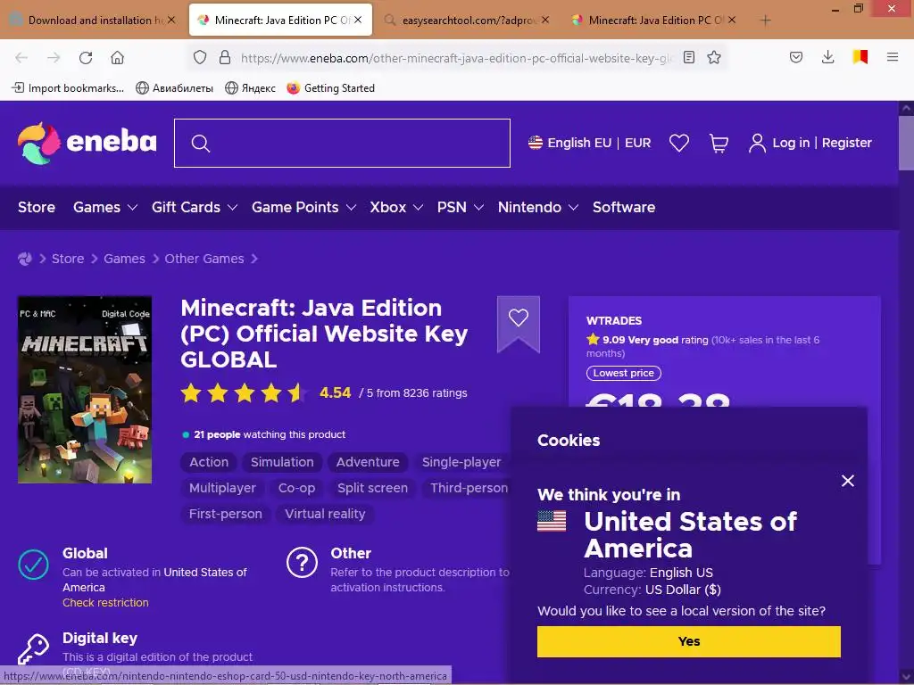This screenshot has width=914, height=685.
Task: Open the Store menu item
Action: click(36, 207)
